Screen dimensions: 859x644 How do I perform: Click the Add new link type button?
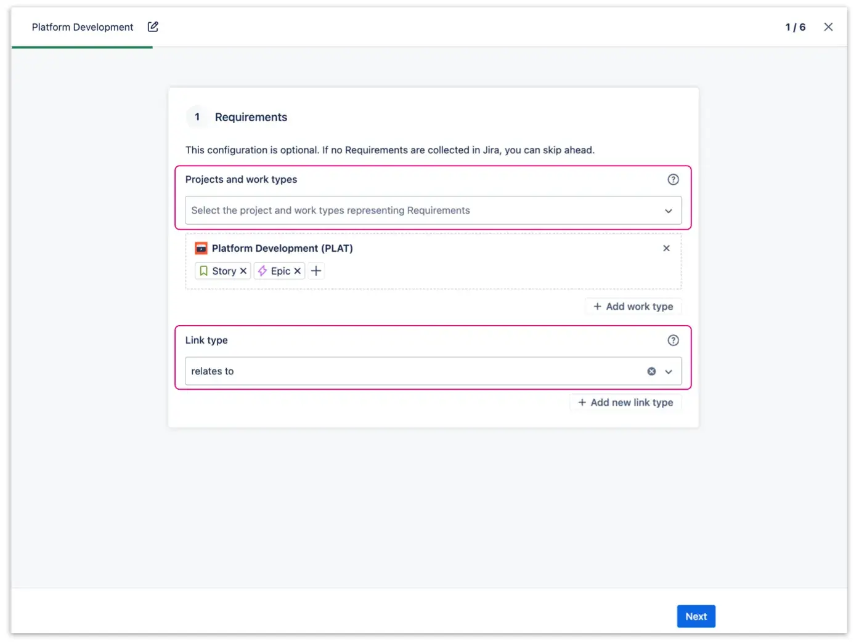coord(625,402)
